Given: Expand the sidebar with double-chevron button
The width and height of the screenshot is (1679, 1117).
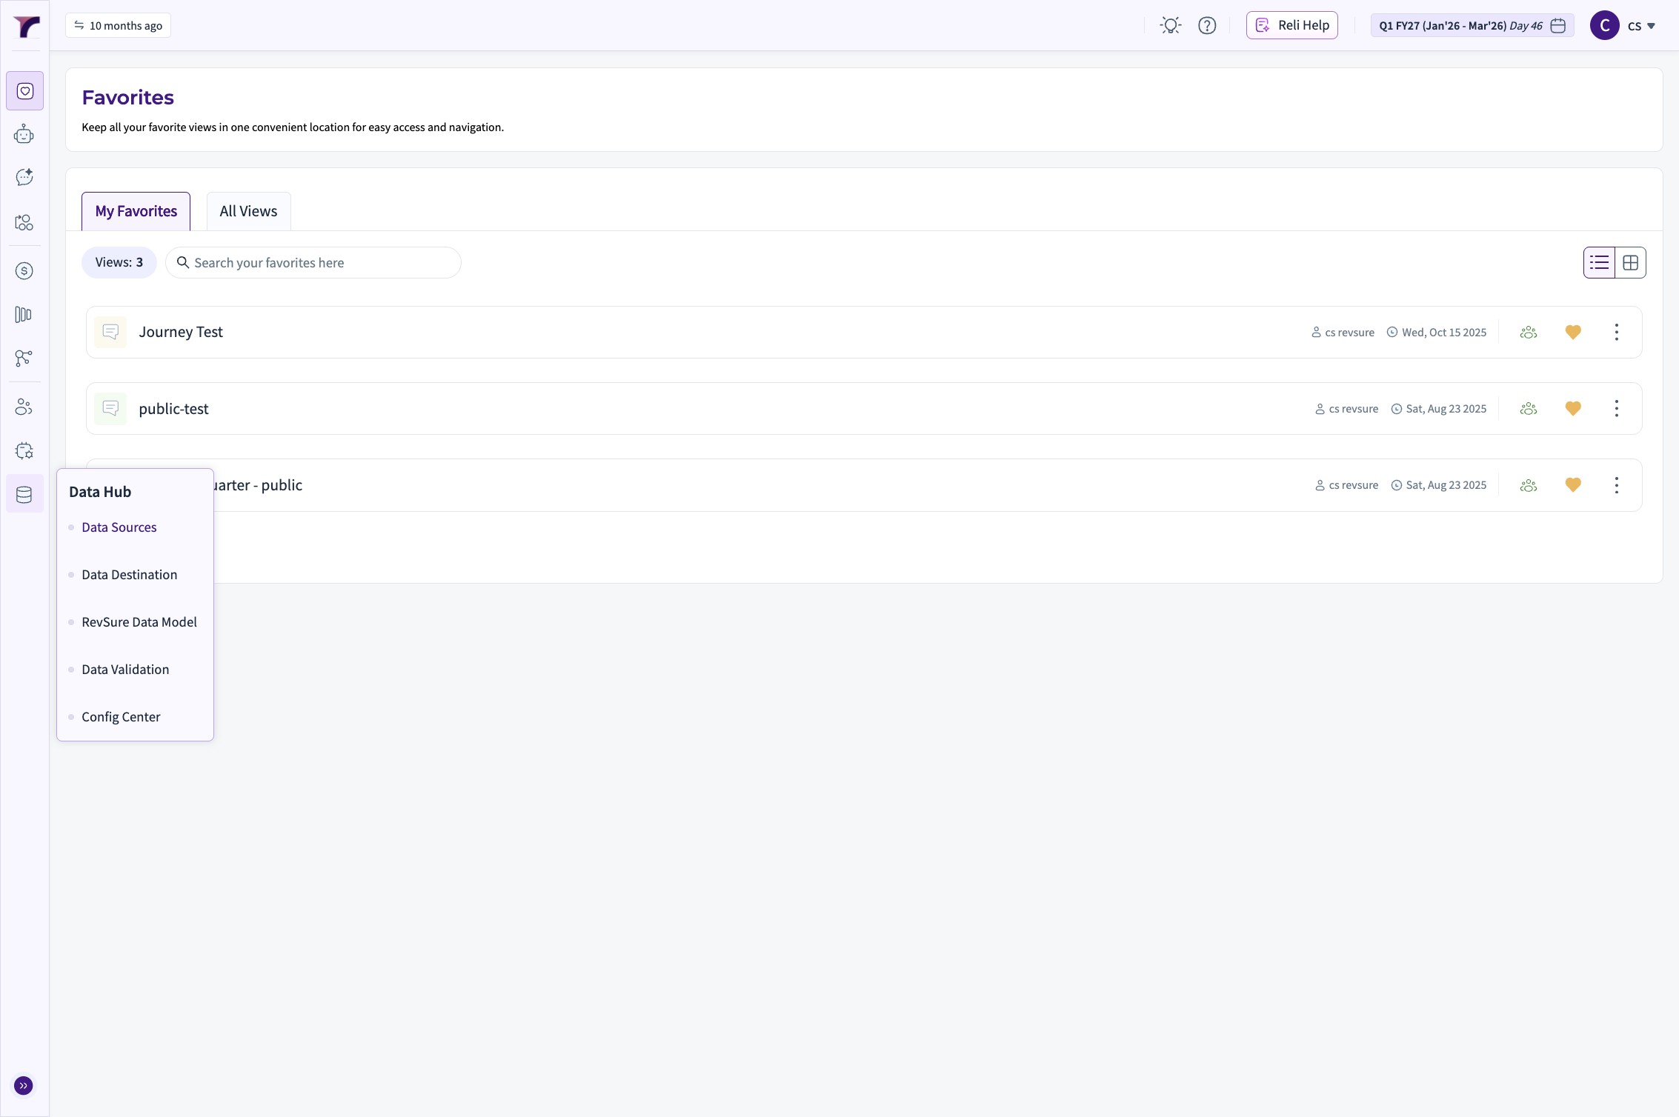Looking at the screenshot, I should pyautogui.click(x=24, y=1086).
